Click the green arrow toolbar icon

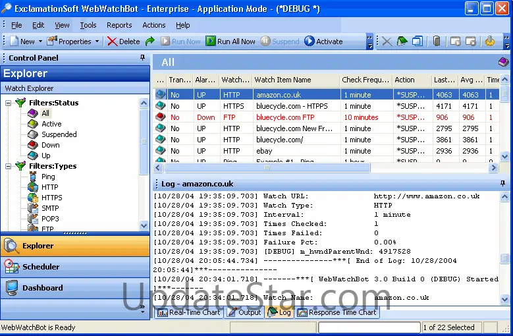click(150, 42)
